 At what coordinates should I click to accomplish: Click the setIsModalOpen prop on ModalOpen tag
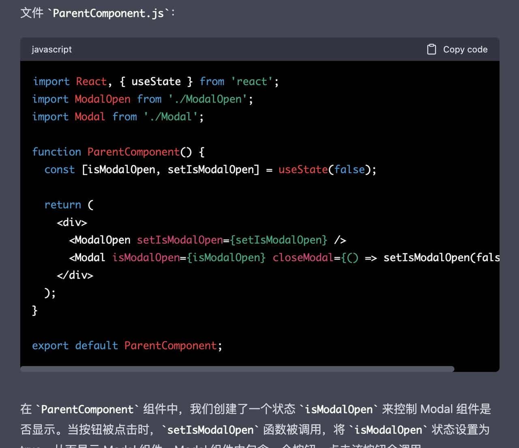180,240
